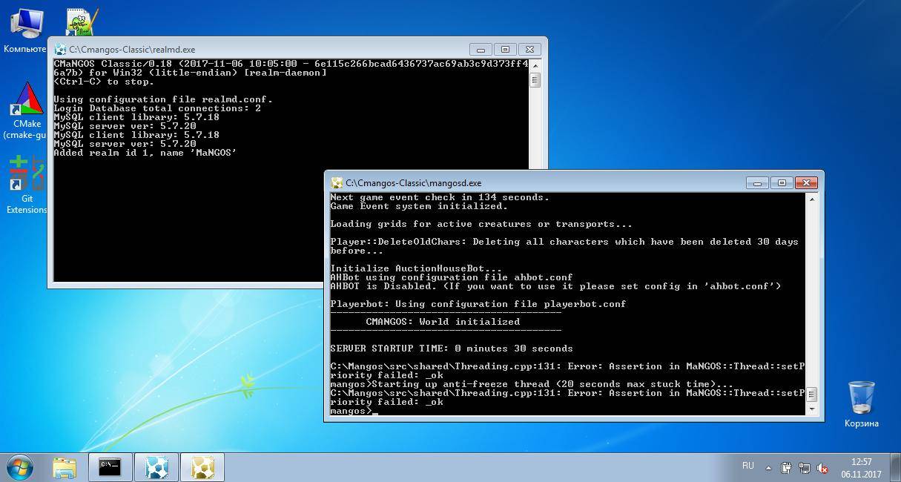Viewport: 901px width, 482px height.
Task: Open the Git Extensions desktop shortcut
Action: tap(25, 185)
